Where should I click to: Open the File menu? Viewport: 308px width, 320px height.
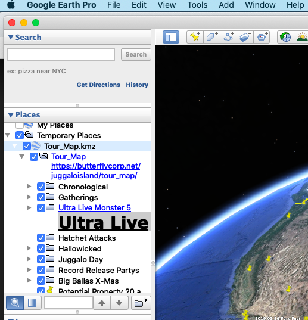click(x=114, y=5)
